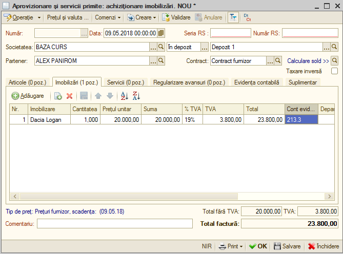343x254 pixels.
Task: Move the row up with the arrow icon
Action: click(x=98, y=96)
